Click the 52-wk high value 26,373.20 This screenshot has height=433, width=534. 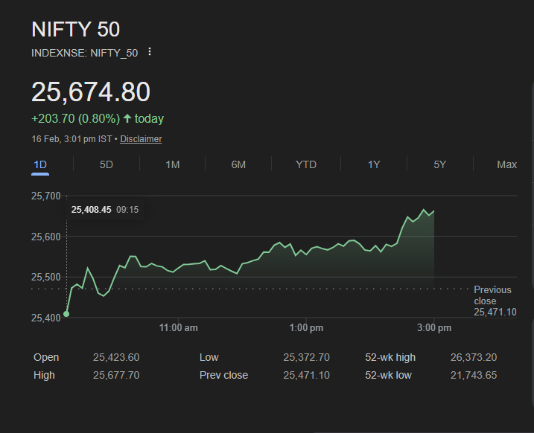click(x=473, y=358)
